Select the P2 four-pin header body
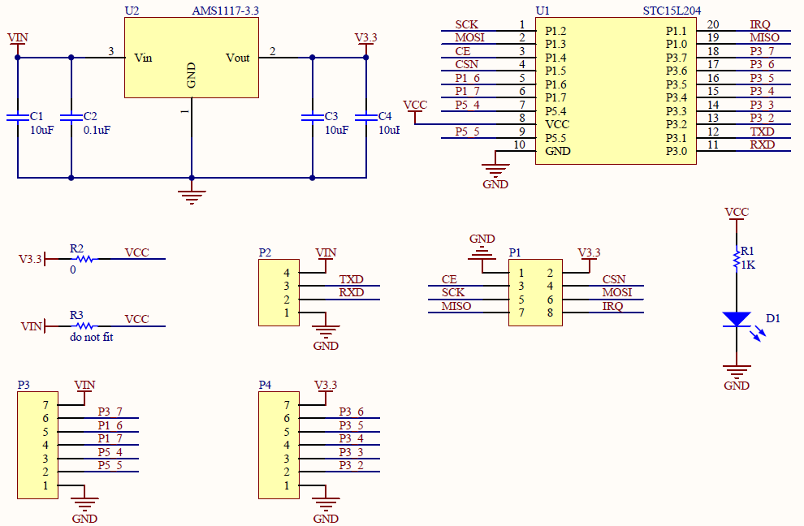The width and height of the screenshot is (804, 526). point(279,293)
